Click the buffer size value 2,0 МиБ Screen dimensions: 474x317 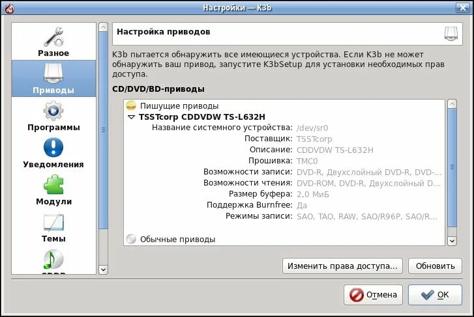tap(312, 195)
